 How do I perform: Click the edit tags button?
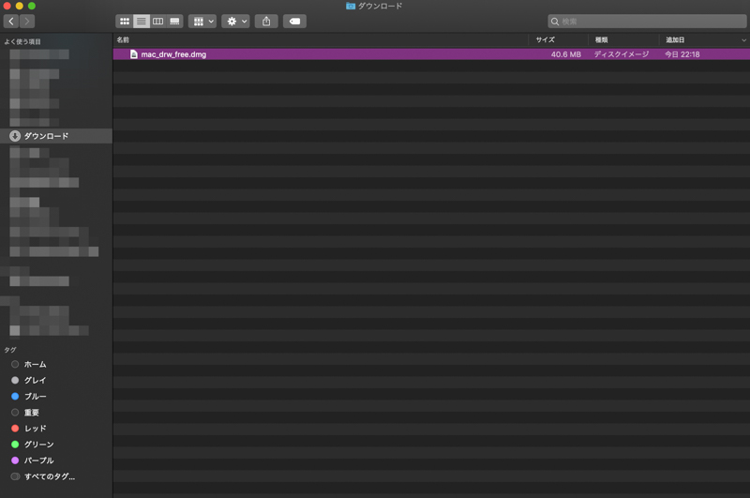[294, 21]
